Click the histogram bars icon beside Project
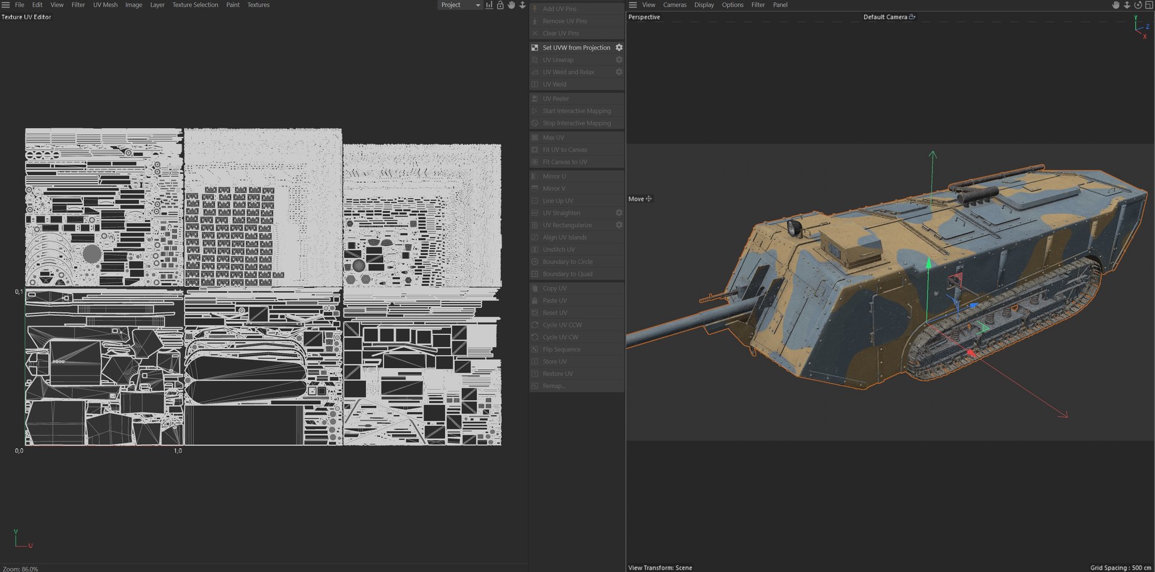This screenshot has height=572, width=1155. (489, 5)
